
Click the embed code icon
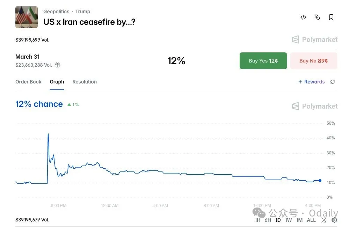click(x=303, y=17)
